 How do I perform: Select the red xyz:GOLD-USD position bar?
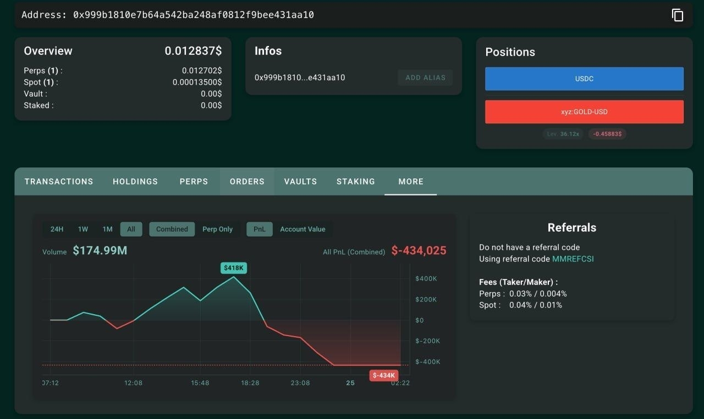point(584,111)
